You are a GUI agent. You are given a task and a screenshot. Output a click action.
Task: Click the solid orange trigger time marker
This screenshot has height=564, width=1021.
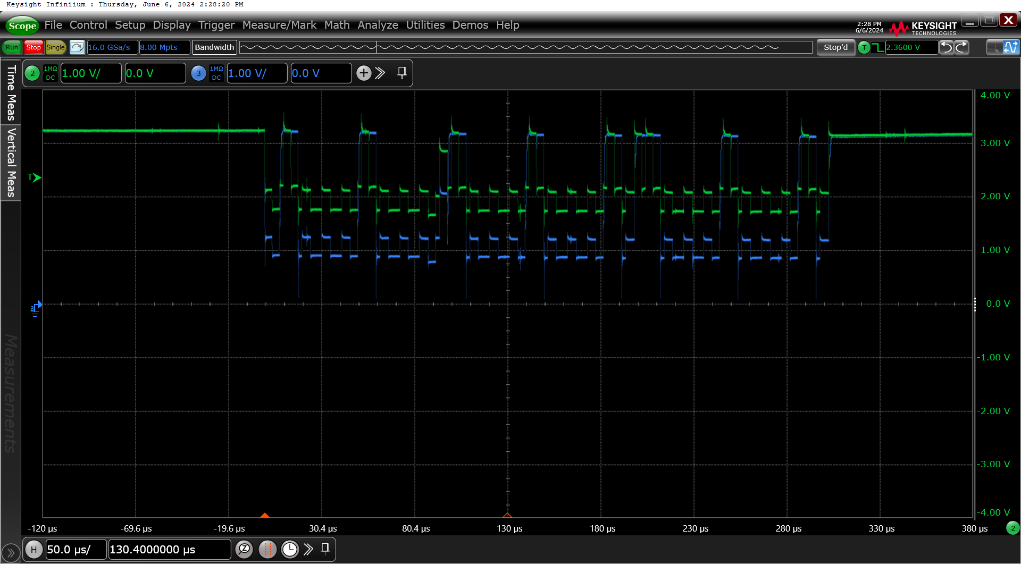pos(265,515)
